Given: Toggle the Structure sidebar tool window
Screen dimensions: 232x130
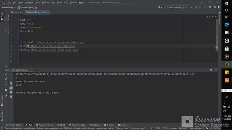Looking at the screenshot, I should pyautogui.click(x=2, y=116).
